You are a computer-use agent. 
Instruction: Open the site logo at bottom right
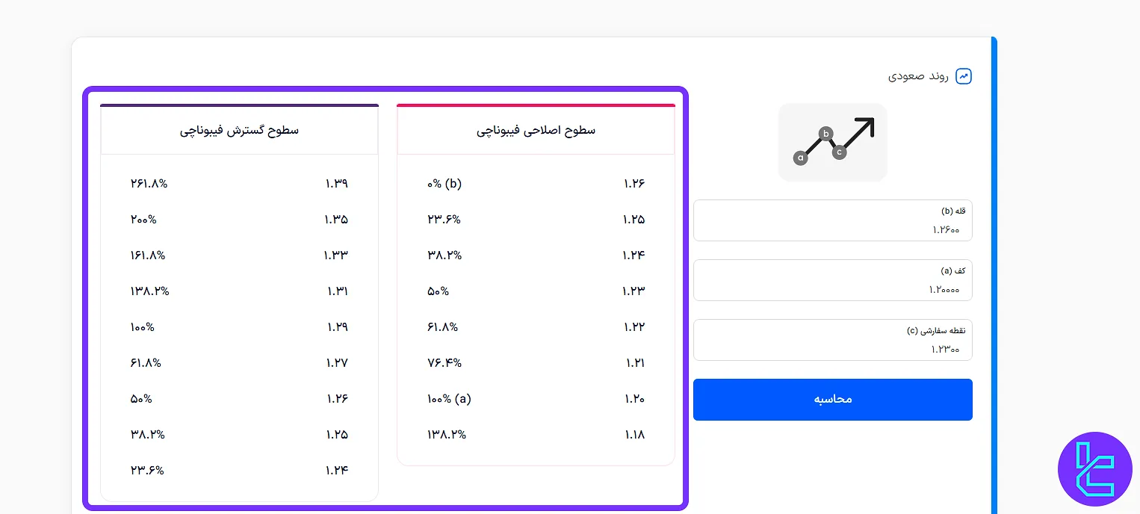[1095, 469]
